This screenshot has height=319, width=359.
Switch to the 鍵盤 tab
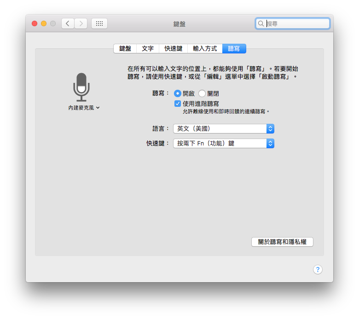pyautogui.click(x=125, y=48)
